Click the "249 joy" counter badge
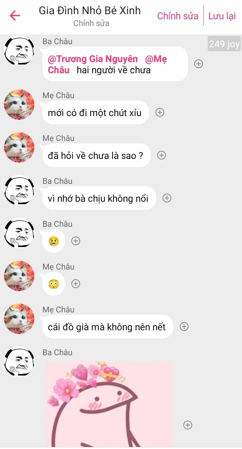Image resolution: width=242 pixels, height=449 pixels. point(224,44)
